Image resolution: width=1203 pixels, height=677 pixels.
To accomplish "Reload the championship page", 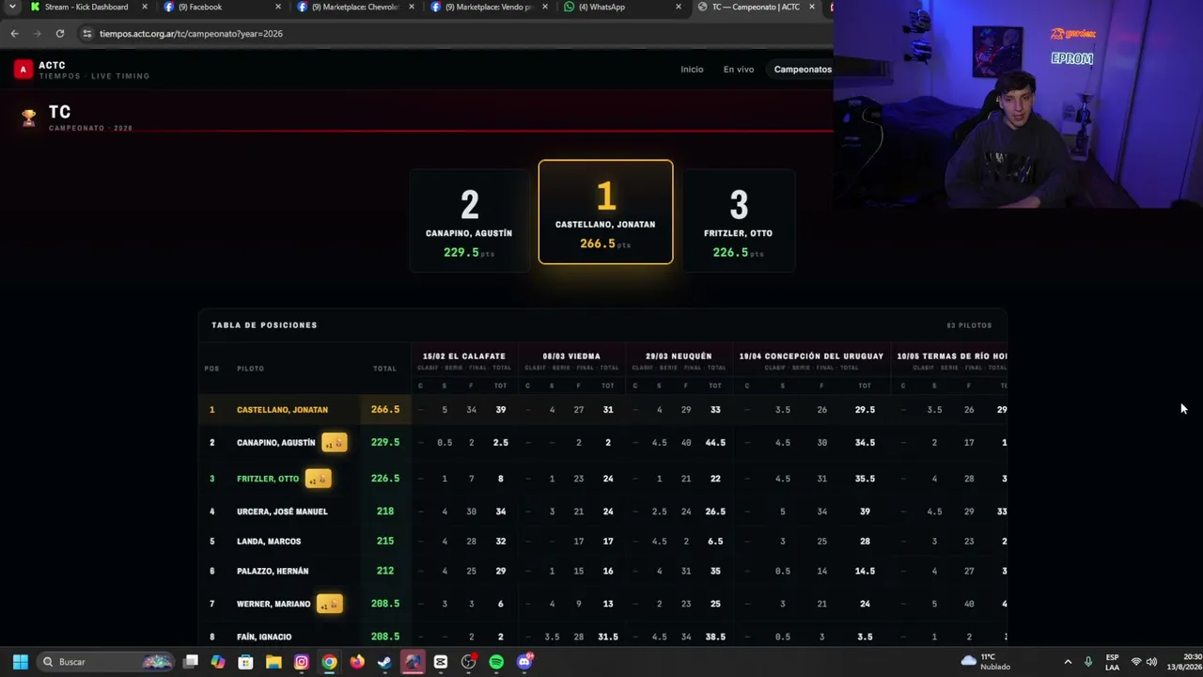I will coord(59,34).
